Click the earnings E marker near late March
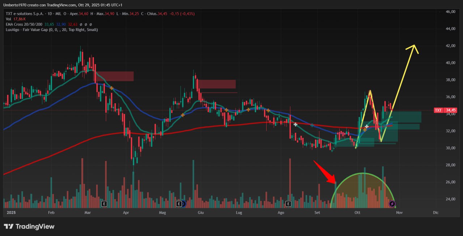Screen dimensions: 463x236 (x=104, y=204)
